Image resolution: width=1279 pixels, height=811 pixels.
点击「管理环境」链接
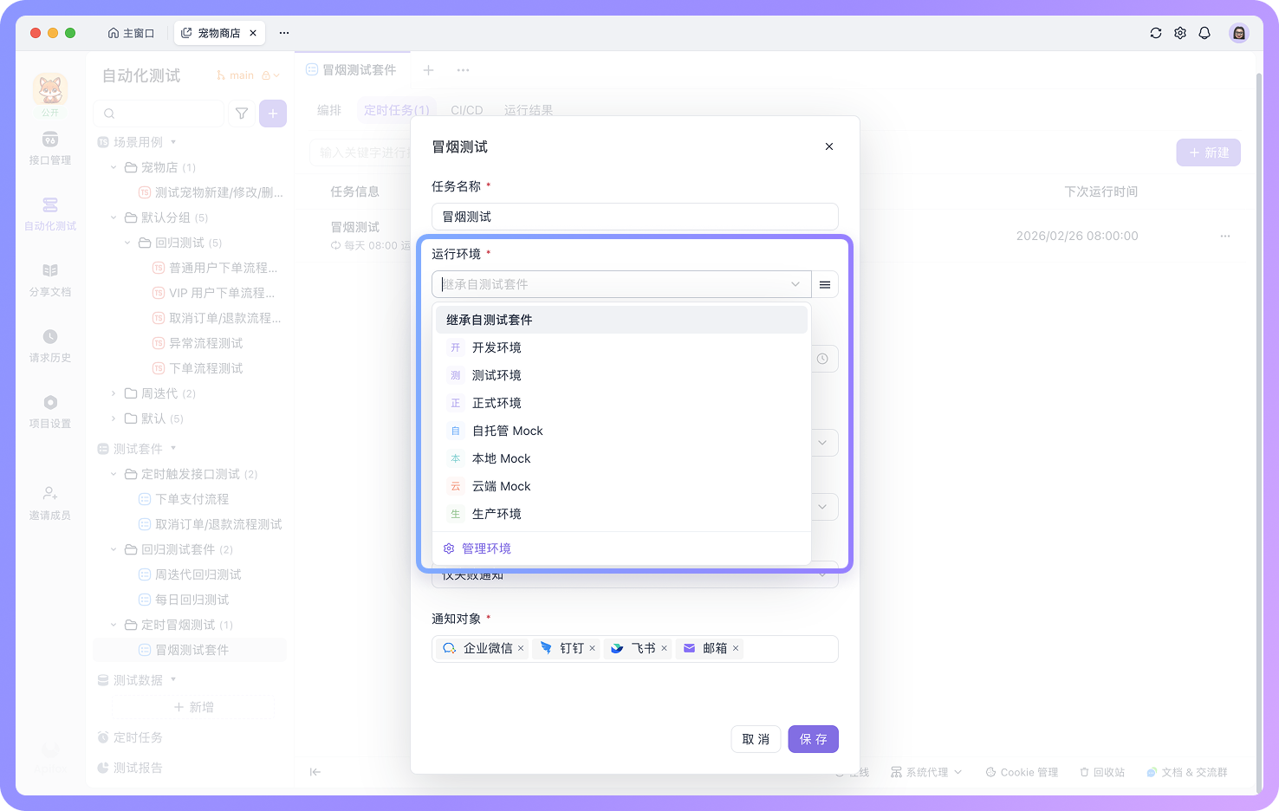pos(486,548)
